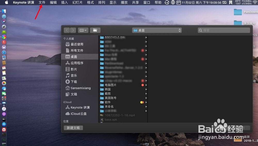Viewport: 258px width, 146px height.
Task: Open the column view mode dropdown
Action: click(x=83, y=30)
